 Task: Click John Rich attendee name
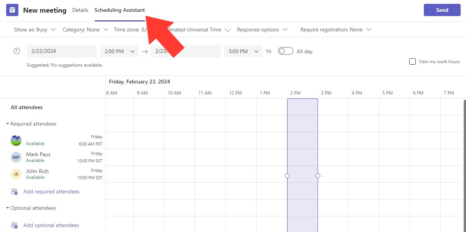point(37,171)
